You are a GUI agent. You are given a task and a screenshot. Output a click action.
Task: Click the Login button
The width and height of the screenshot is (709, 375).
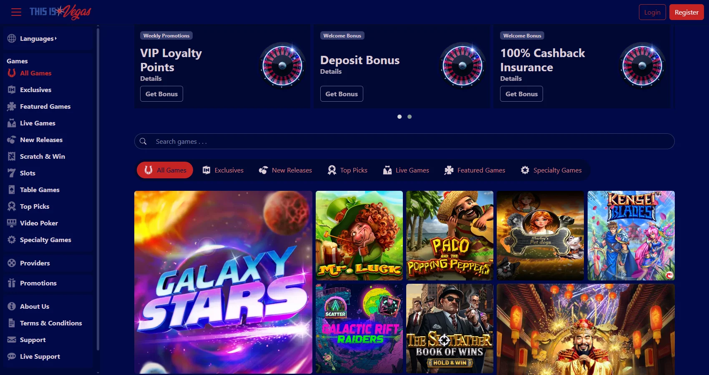652,12
